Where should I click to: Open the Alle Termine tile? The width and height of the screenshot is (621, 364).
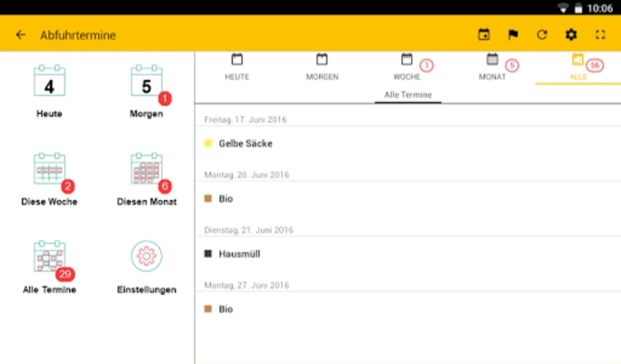49,268
